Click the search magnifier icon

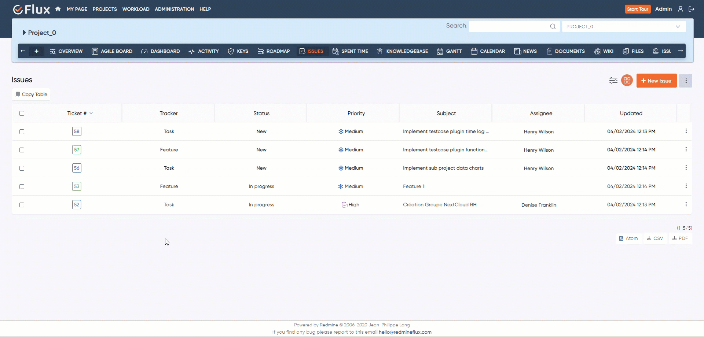[x=553, y=26]
